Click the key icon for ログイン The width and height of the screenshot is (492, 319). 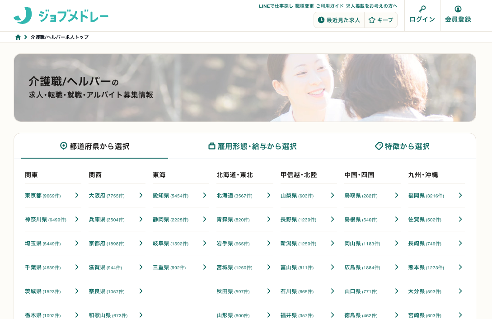[x=422, y=9]
